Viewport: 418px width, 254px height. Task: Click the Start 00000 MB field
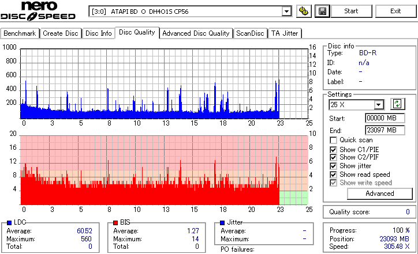click(x=385, y=118)
